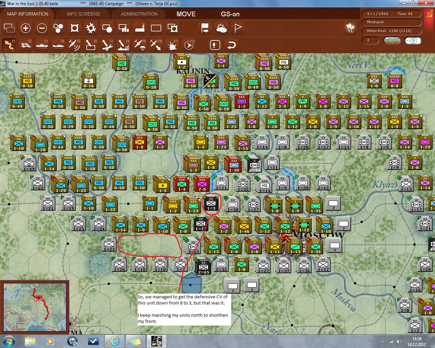Click the rectangle with bar chart icon
Viewport: 435px width, 348px height.
[123, 28]
